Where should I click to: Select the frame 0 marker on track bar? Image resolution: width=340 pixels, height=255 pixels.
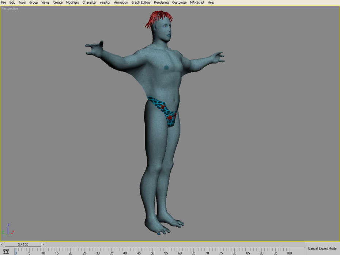click(16, 252)
